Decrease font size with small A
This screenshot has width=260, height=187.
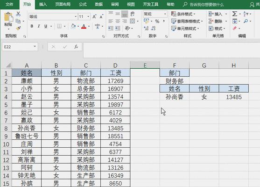101,17
